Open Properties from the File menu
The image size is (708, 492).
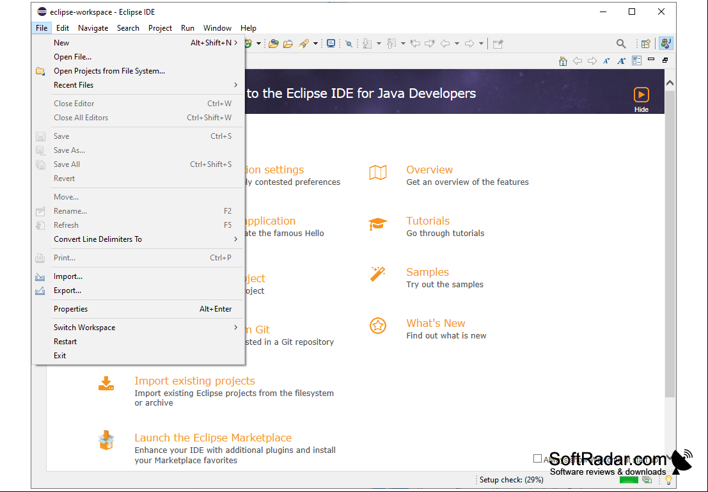(139, 309)
